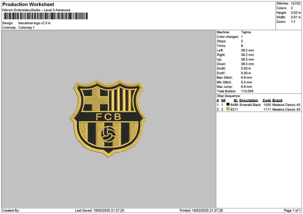Click the 'FCB' lettering on the crest

tap(109, 117)
